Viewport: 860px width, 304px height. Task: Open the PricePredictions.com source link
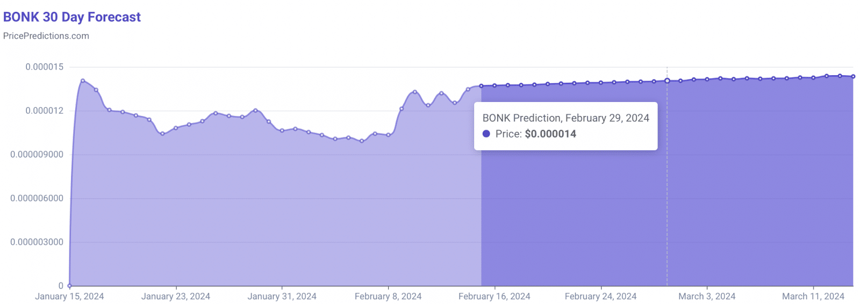46,36
